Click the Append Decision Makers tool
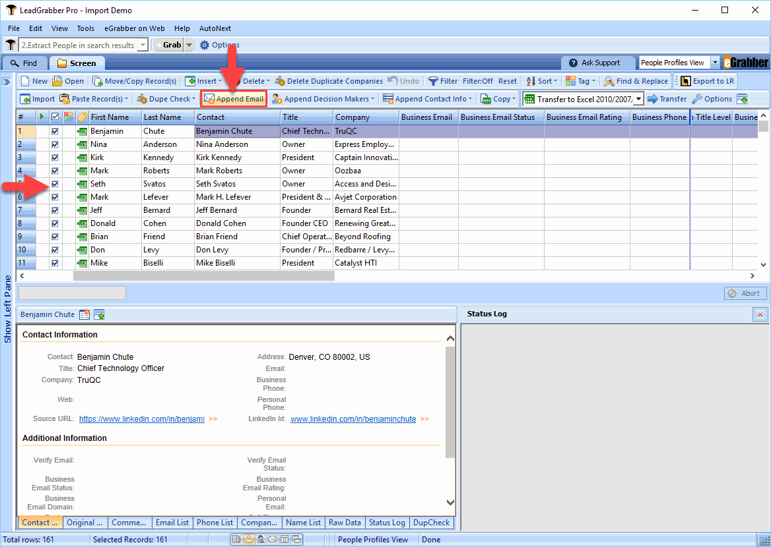The image size is (771, 547). (323, 99)
